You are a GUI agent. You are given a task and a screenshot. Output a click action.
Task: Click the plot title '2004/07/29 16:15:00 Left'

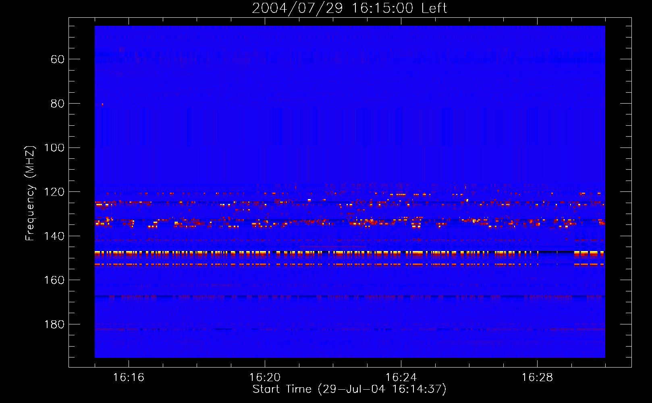[x=349, y=8]
